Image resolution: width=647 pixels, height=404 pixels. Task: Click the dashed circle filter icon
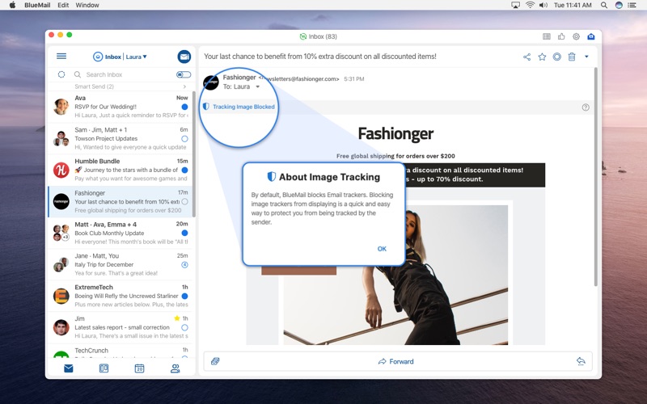(x=61, y=74)
